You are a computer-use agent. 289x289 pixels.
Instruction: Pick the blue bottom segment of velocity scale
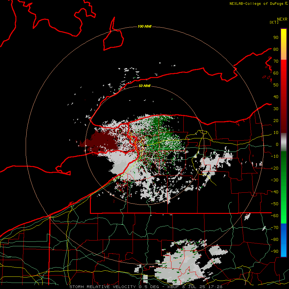tap(284, 240)
